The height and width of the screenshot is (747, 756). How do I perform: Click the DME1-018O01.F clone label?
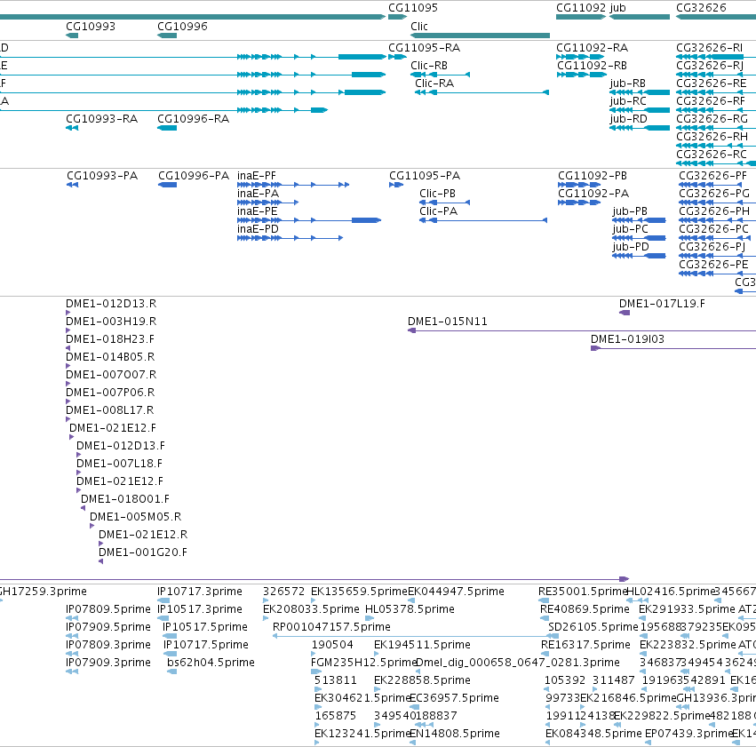pos(125,500)
